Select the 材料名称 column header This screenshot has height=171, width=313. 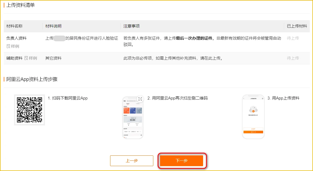tap(14, 26)
